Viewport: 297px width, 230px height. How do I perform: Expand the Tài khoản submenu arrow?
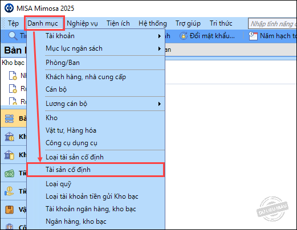point(160,36)
